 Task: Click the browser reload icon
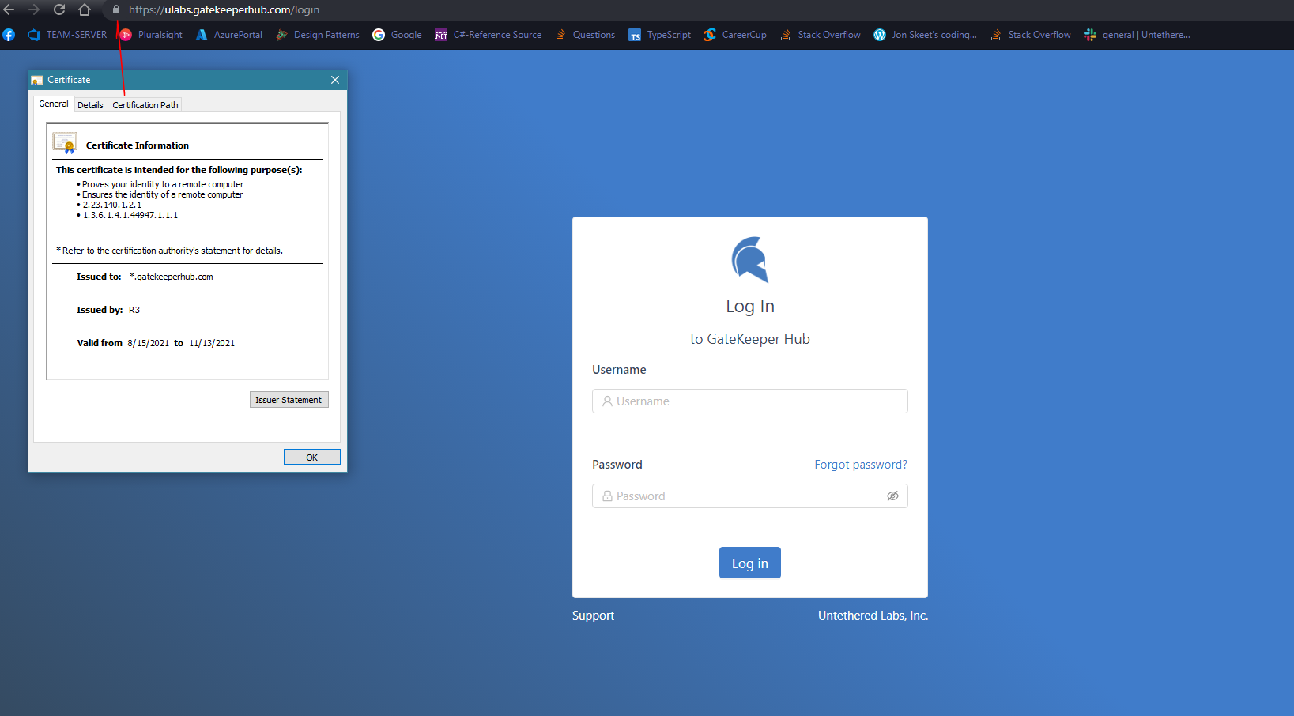point(59,9)
